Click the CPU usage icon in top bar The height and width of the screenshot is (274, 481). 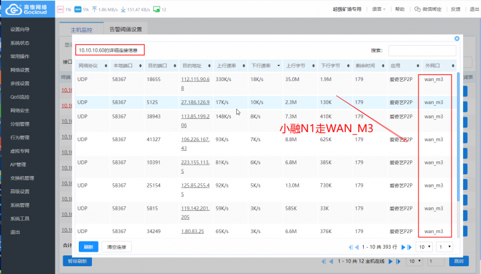(60, 10)
